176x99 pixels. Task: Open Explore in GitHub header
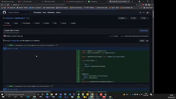point(58,12)
